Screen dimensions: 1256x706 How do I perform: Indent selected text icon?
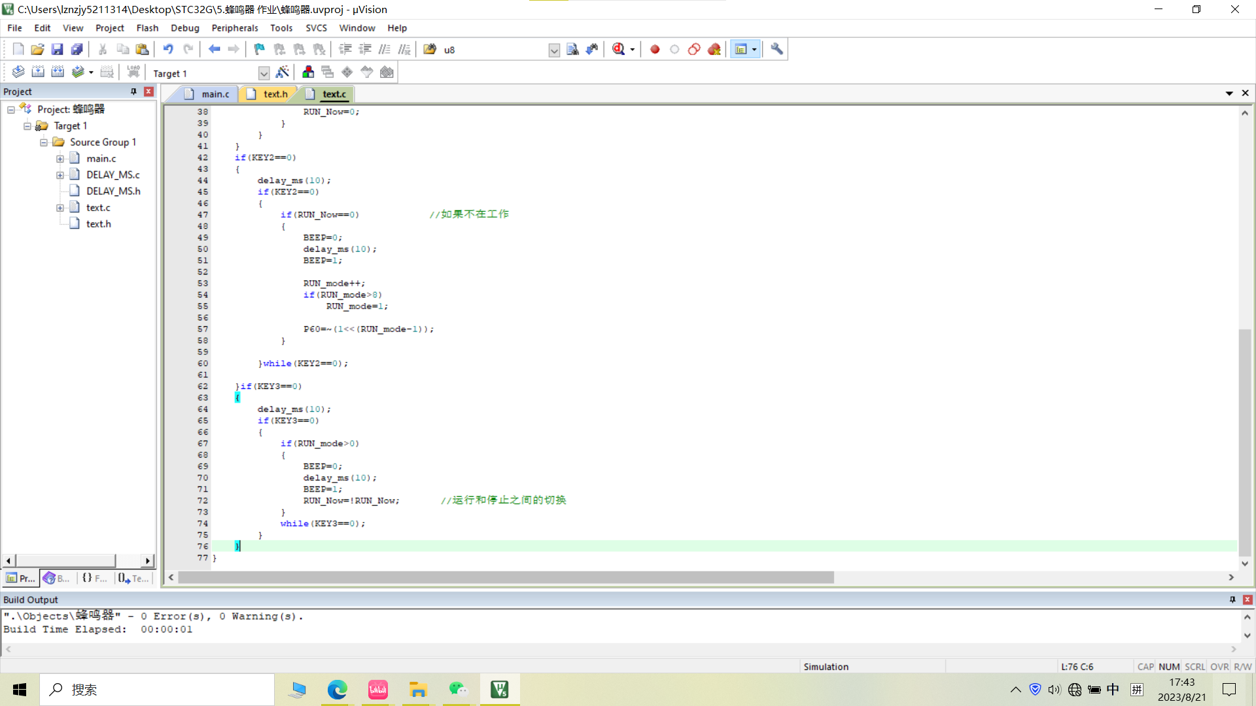(345, 49)
